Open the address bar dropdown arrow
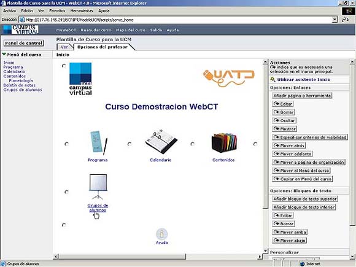Viewport: 356px width, 267px height. point(335,20)
